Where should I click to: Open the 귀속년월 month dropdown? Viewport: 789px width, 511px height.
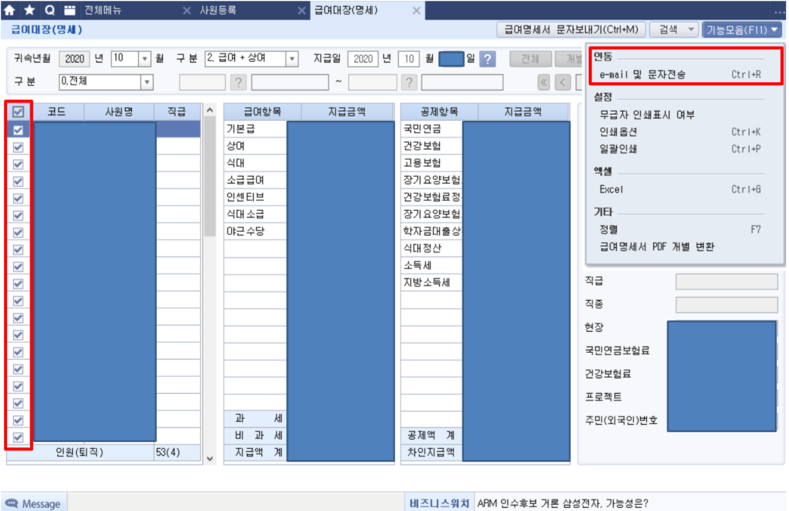tap(144, 59)
